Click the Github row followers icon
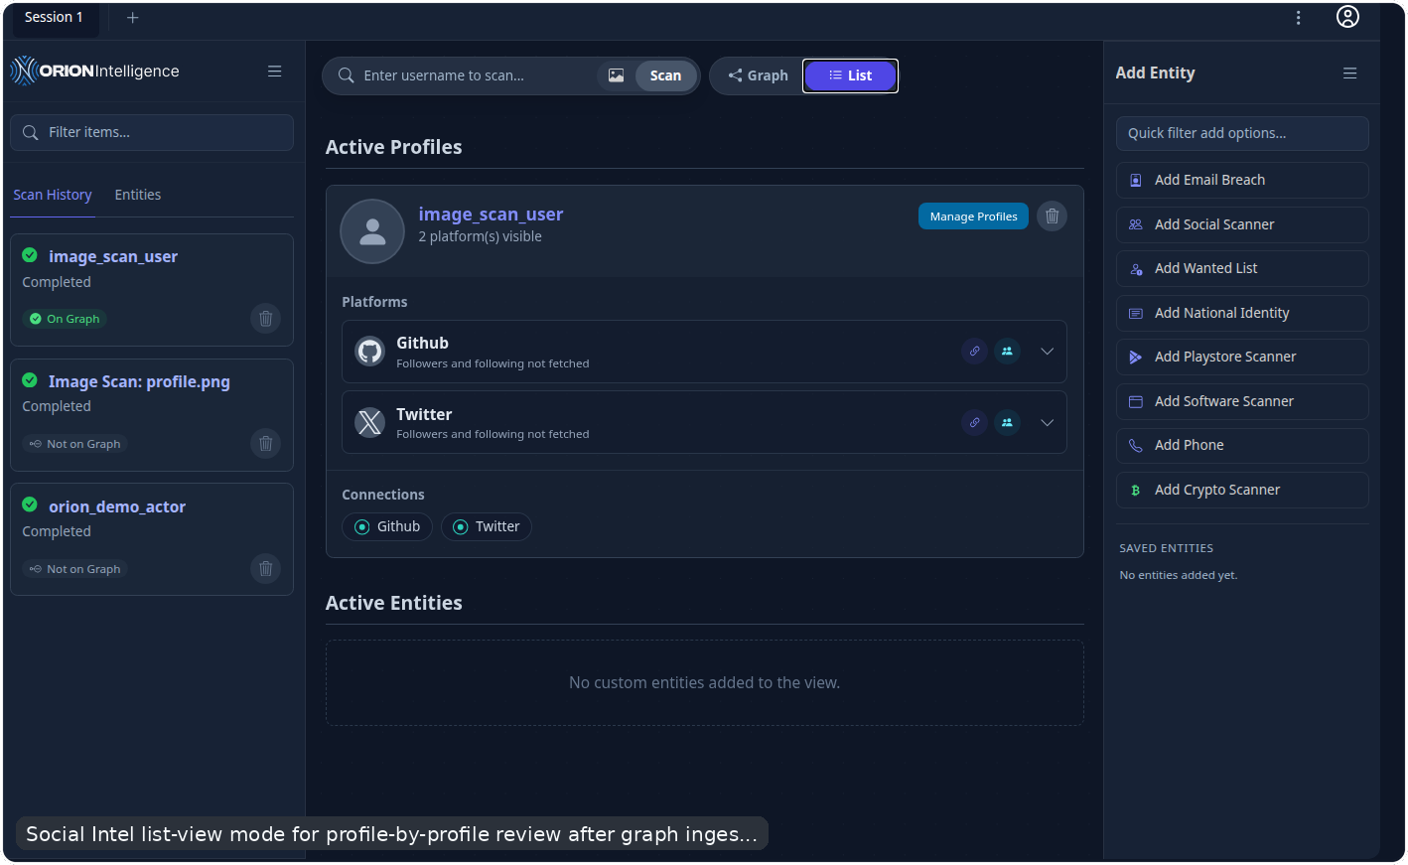1408x865 pixels. 1008,352
